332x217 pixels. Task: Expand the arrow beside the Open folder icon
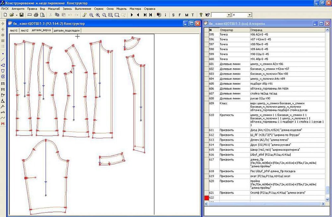(16, 15)
